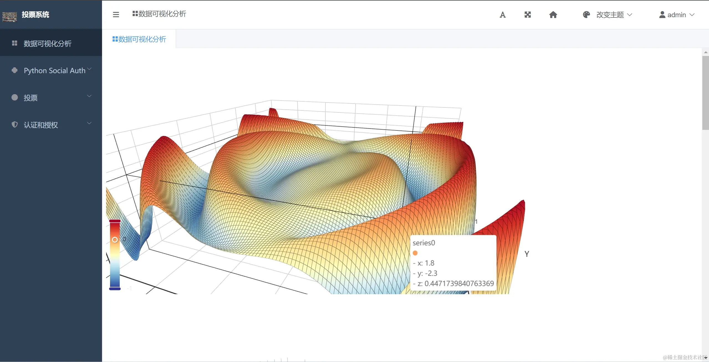Click the bottom blue handle of color scale
Viewport: 709px width, 362px height.
pos(115,289)
